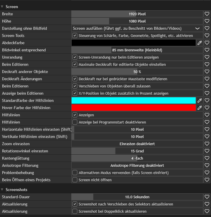Screen dimensions: 211x217
Task: Open the cyan Standardfarbe swatch
Action: (134, 100)
